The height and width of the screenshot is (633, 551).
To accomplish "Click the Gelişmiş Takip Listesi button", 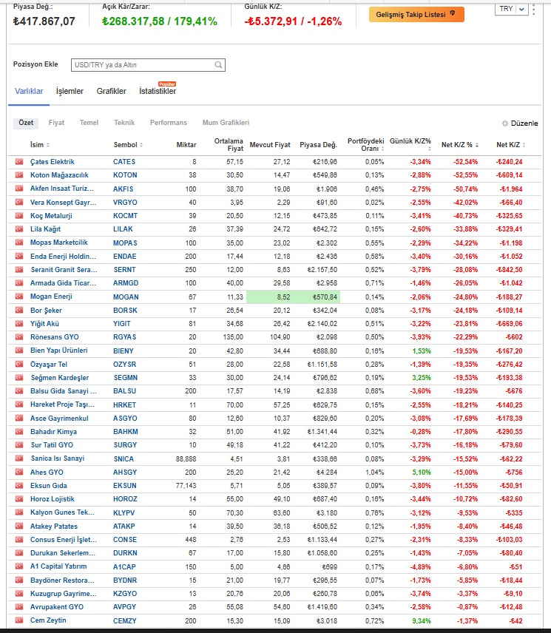I will (x=416, y=15).
